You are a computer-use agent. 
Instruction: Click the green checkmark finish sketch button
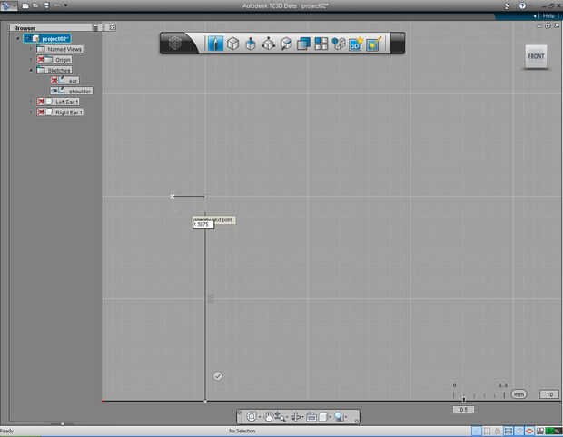[x=218, y=375]
